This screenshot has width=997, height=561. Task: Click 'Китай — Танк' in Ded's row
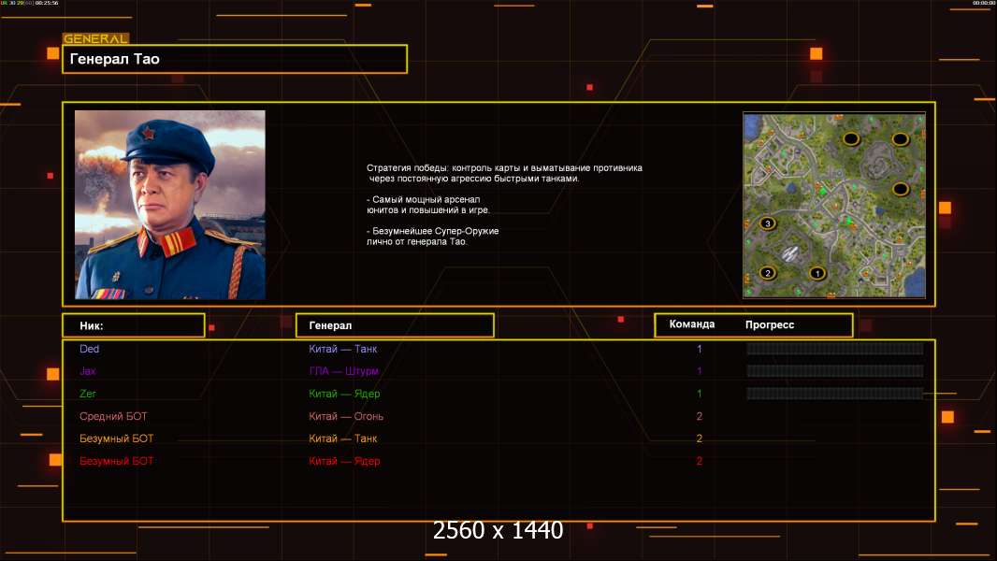[342, 349]
